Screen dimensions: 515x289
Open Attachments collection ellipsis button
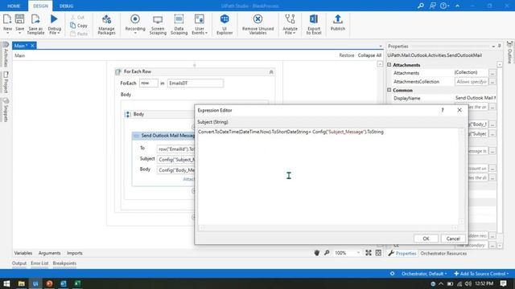[492, 73]
